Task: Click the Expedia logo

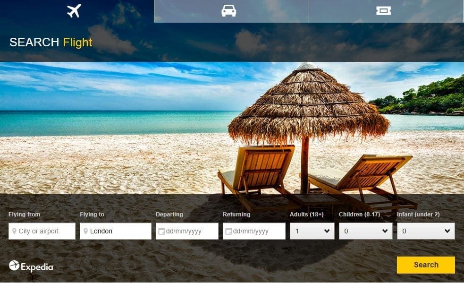Action: 31,266
